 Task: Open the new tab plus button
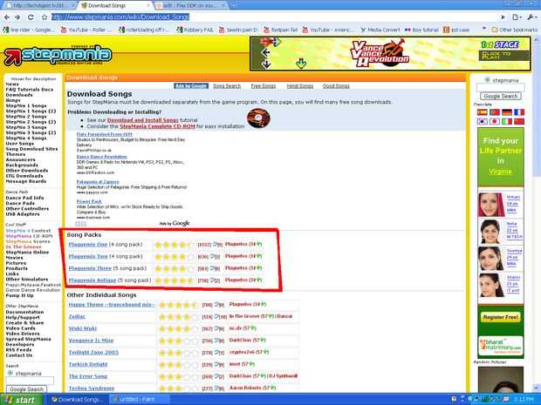tap(234, 5)
